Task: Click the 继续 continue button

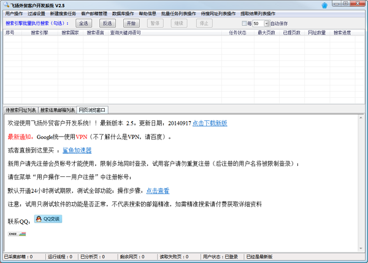Action: [179, 23]
